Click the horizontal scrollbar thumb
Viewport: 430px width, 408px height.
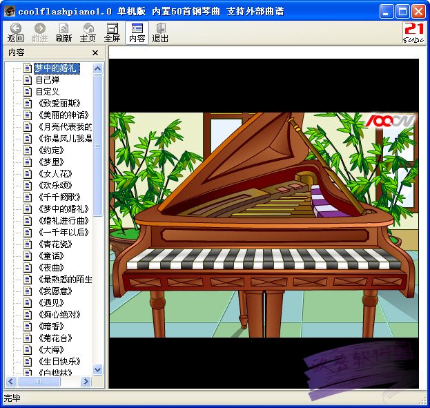(x=39, y=381)
